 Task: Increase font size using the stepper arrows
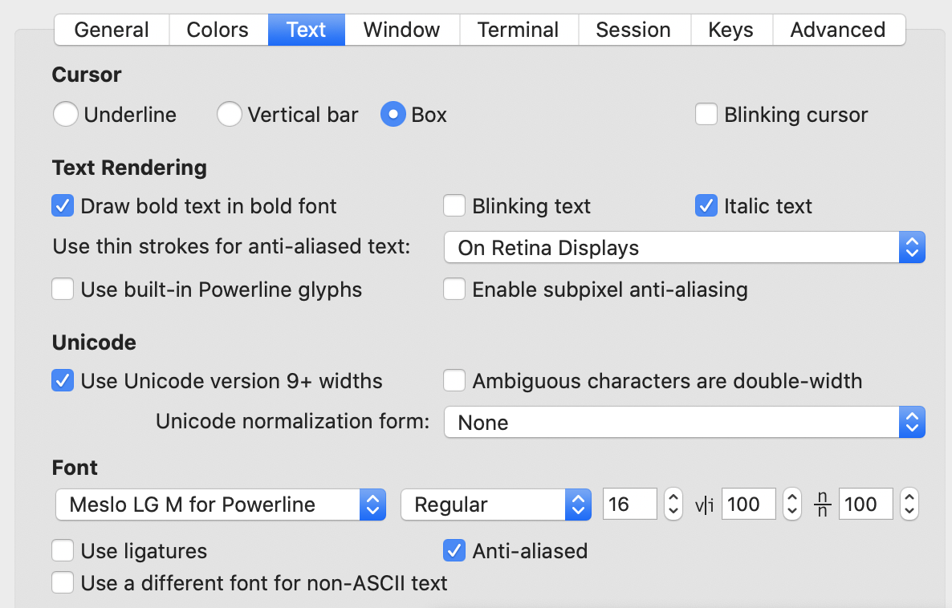click(x=673, y=499)
